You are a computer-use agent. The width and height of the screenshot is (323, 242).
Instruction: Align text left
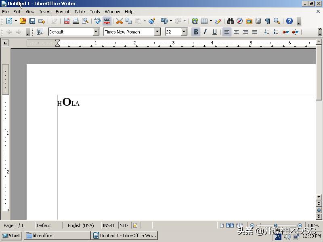coord(227,32)
